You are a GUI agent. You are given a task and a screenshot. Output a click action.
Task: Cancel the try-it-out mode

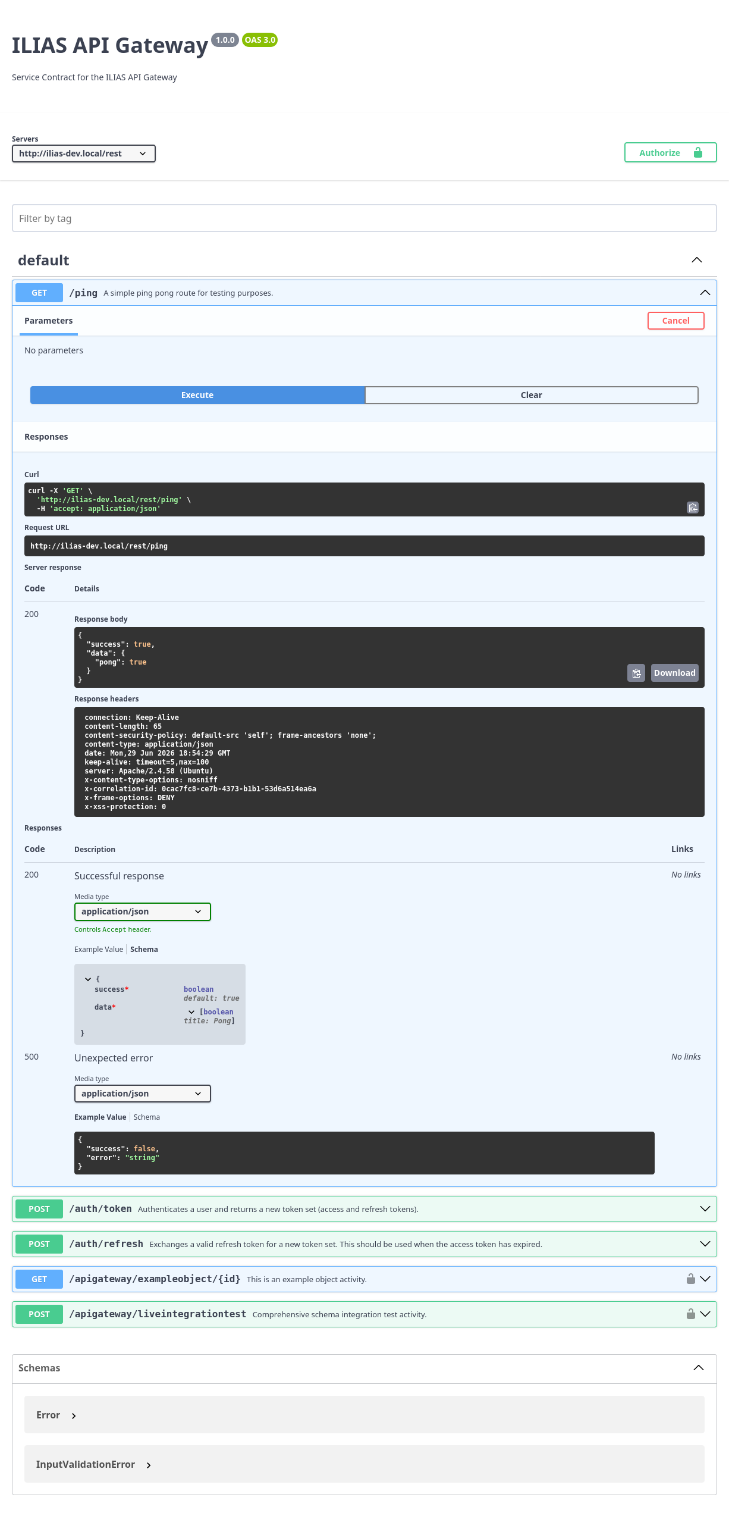pos(676,321)
